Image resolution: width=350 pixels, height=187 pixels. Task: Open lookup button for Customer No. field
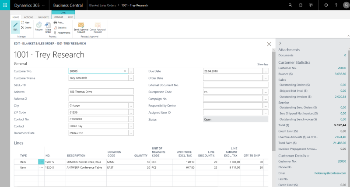pyautogui.click(x=131, y=71)
